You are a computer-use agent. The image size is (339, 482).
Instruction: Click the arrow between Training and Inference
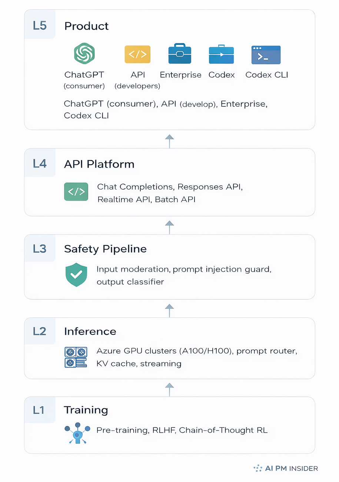[x=169, y=390]
